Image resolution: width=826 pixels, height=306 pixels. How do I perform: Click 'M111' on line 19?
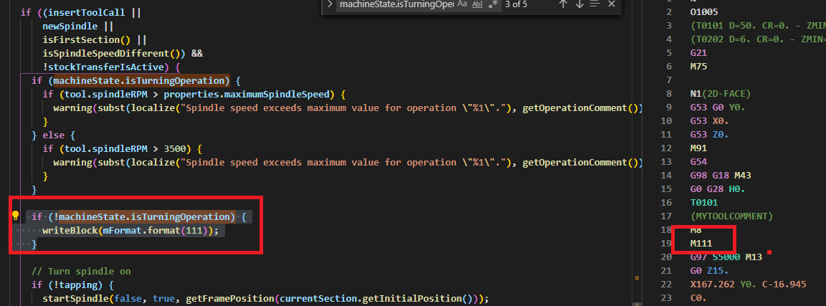pyautogui.click(x=701, y=244)
